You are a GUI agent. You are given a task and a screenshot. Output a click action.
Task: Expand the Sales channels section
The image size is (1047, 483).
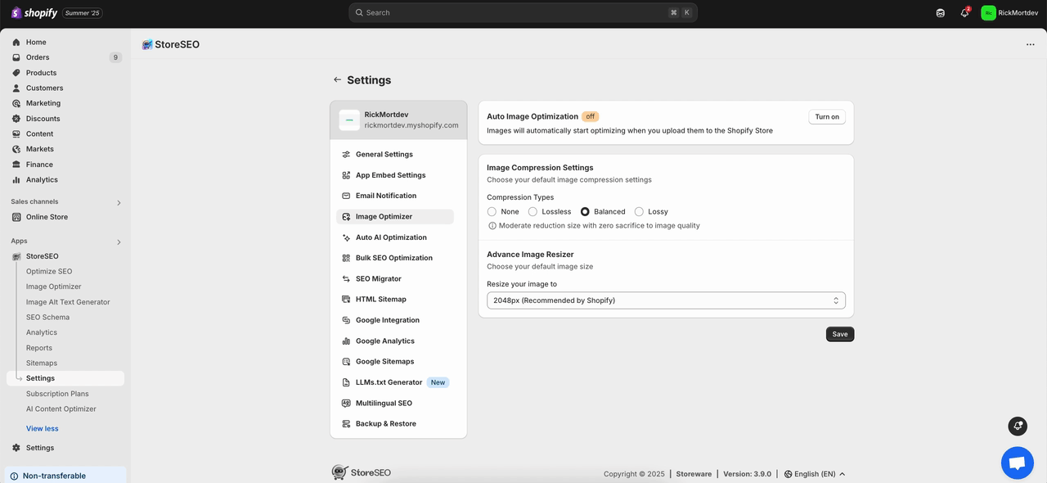point(119,202)
